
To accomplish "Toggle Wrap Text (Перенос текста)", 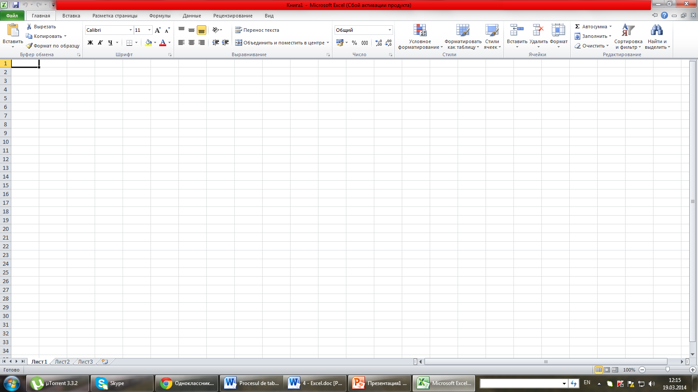I will [x=257, y=30].
